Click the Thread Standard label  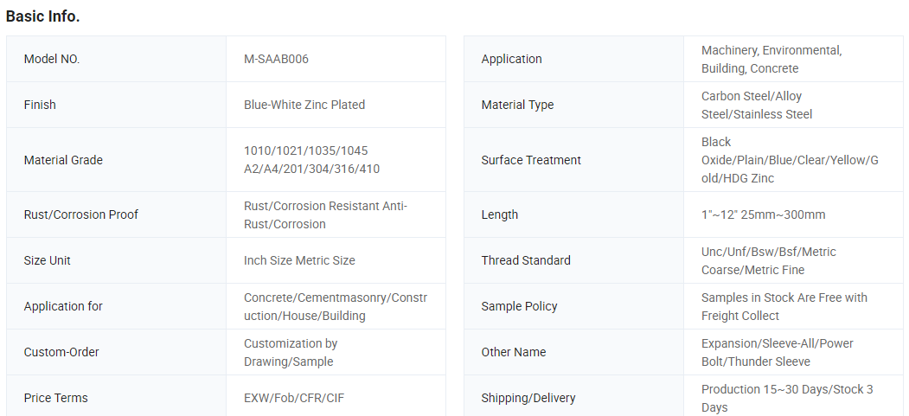click(x=526, y=260)
